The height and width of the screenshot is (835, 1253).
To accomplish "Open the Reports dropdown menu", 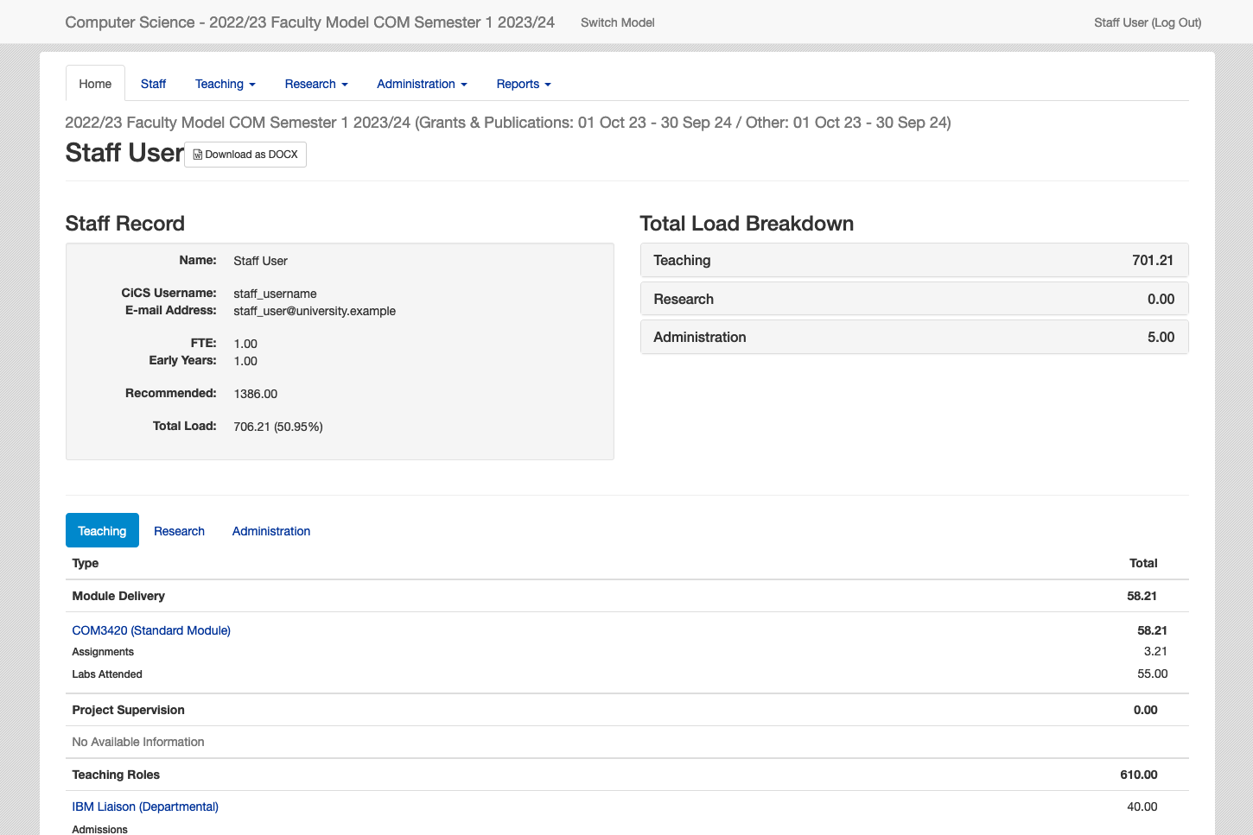I will tap(524, 84).
